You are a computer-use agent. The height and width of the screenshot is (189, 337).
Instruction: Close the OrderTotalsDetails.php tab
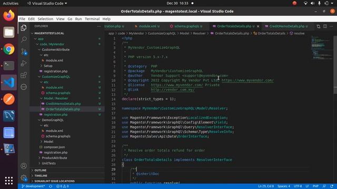point(258,26)
